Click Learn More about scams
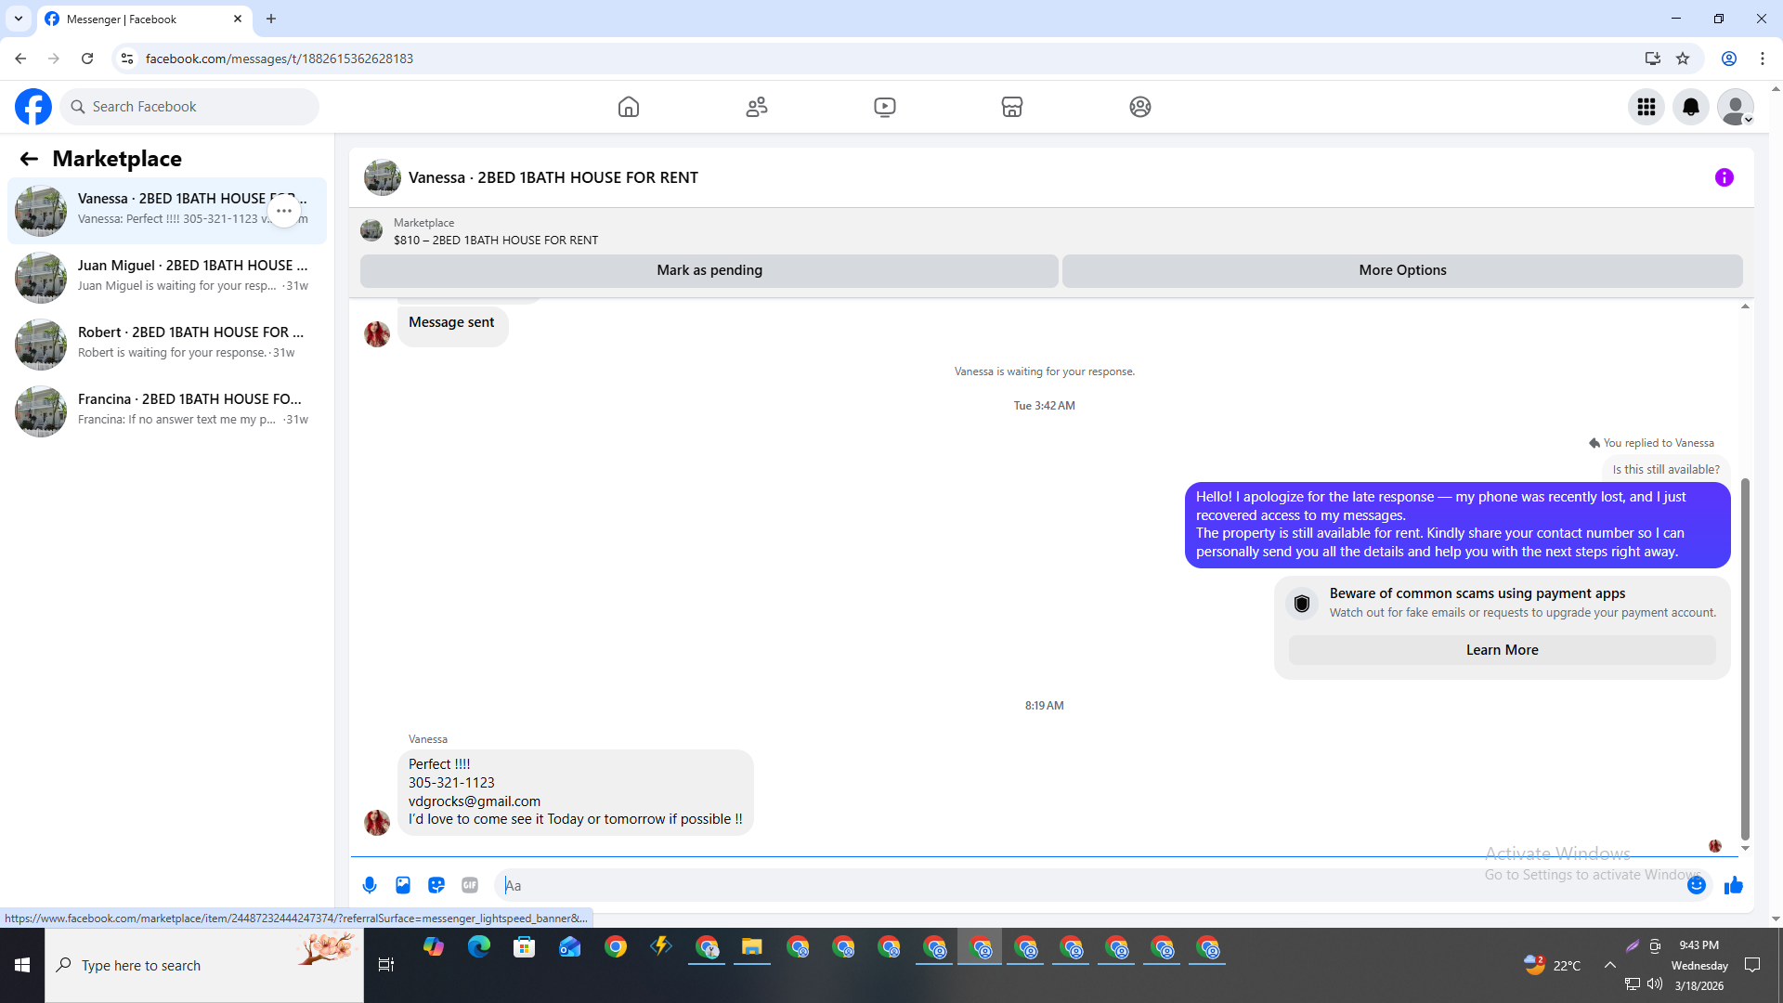 (x=1502, y=650)
